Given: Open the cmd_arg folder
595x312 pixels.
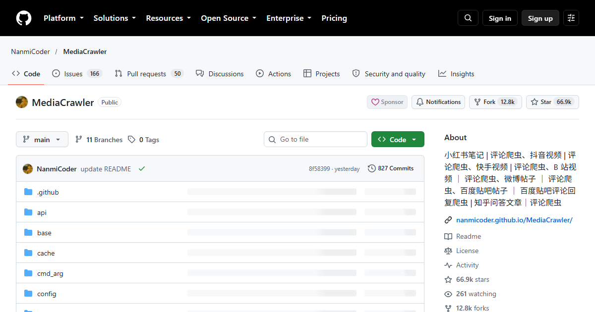Looking at the screenshot, I should (x=50, y=273).
